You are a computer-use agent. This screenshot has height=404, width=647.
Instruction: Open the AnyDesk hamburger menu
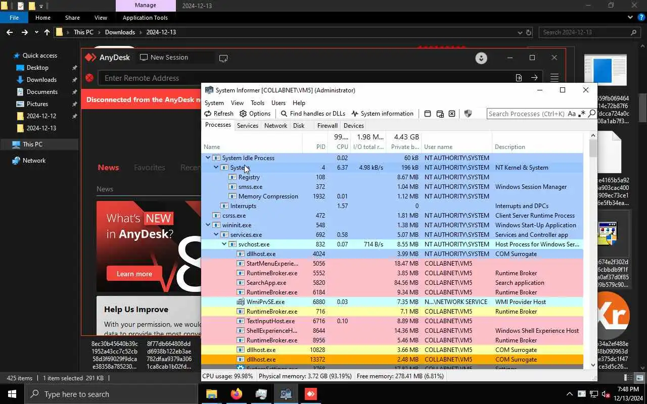[x=554, y=78]
